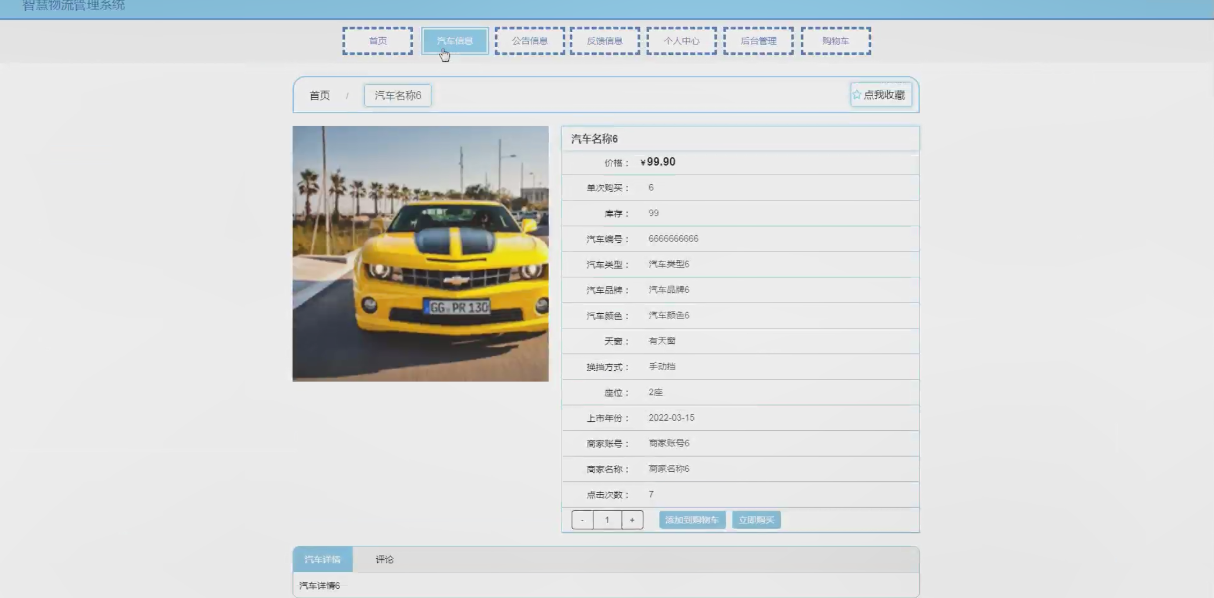1214x598 pixels.
Task: Open the 首页 navigation menu item
Action: pos(378,41)
